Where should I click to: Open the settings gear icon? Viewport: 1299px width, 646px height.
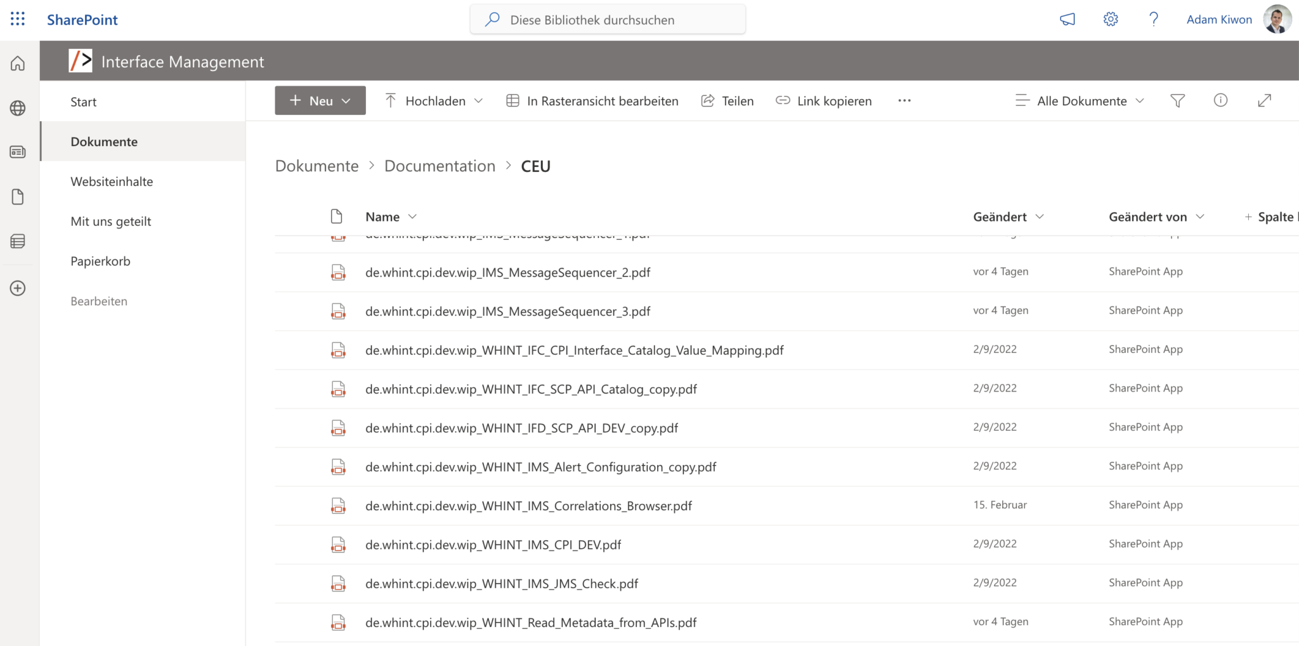pyautogui.click(x=1111, y=20)
